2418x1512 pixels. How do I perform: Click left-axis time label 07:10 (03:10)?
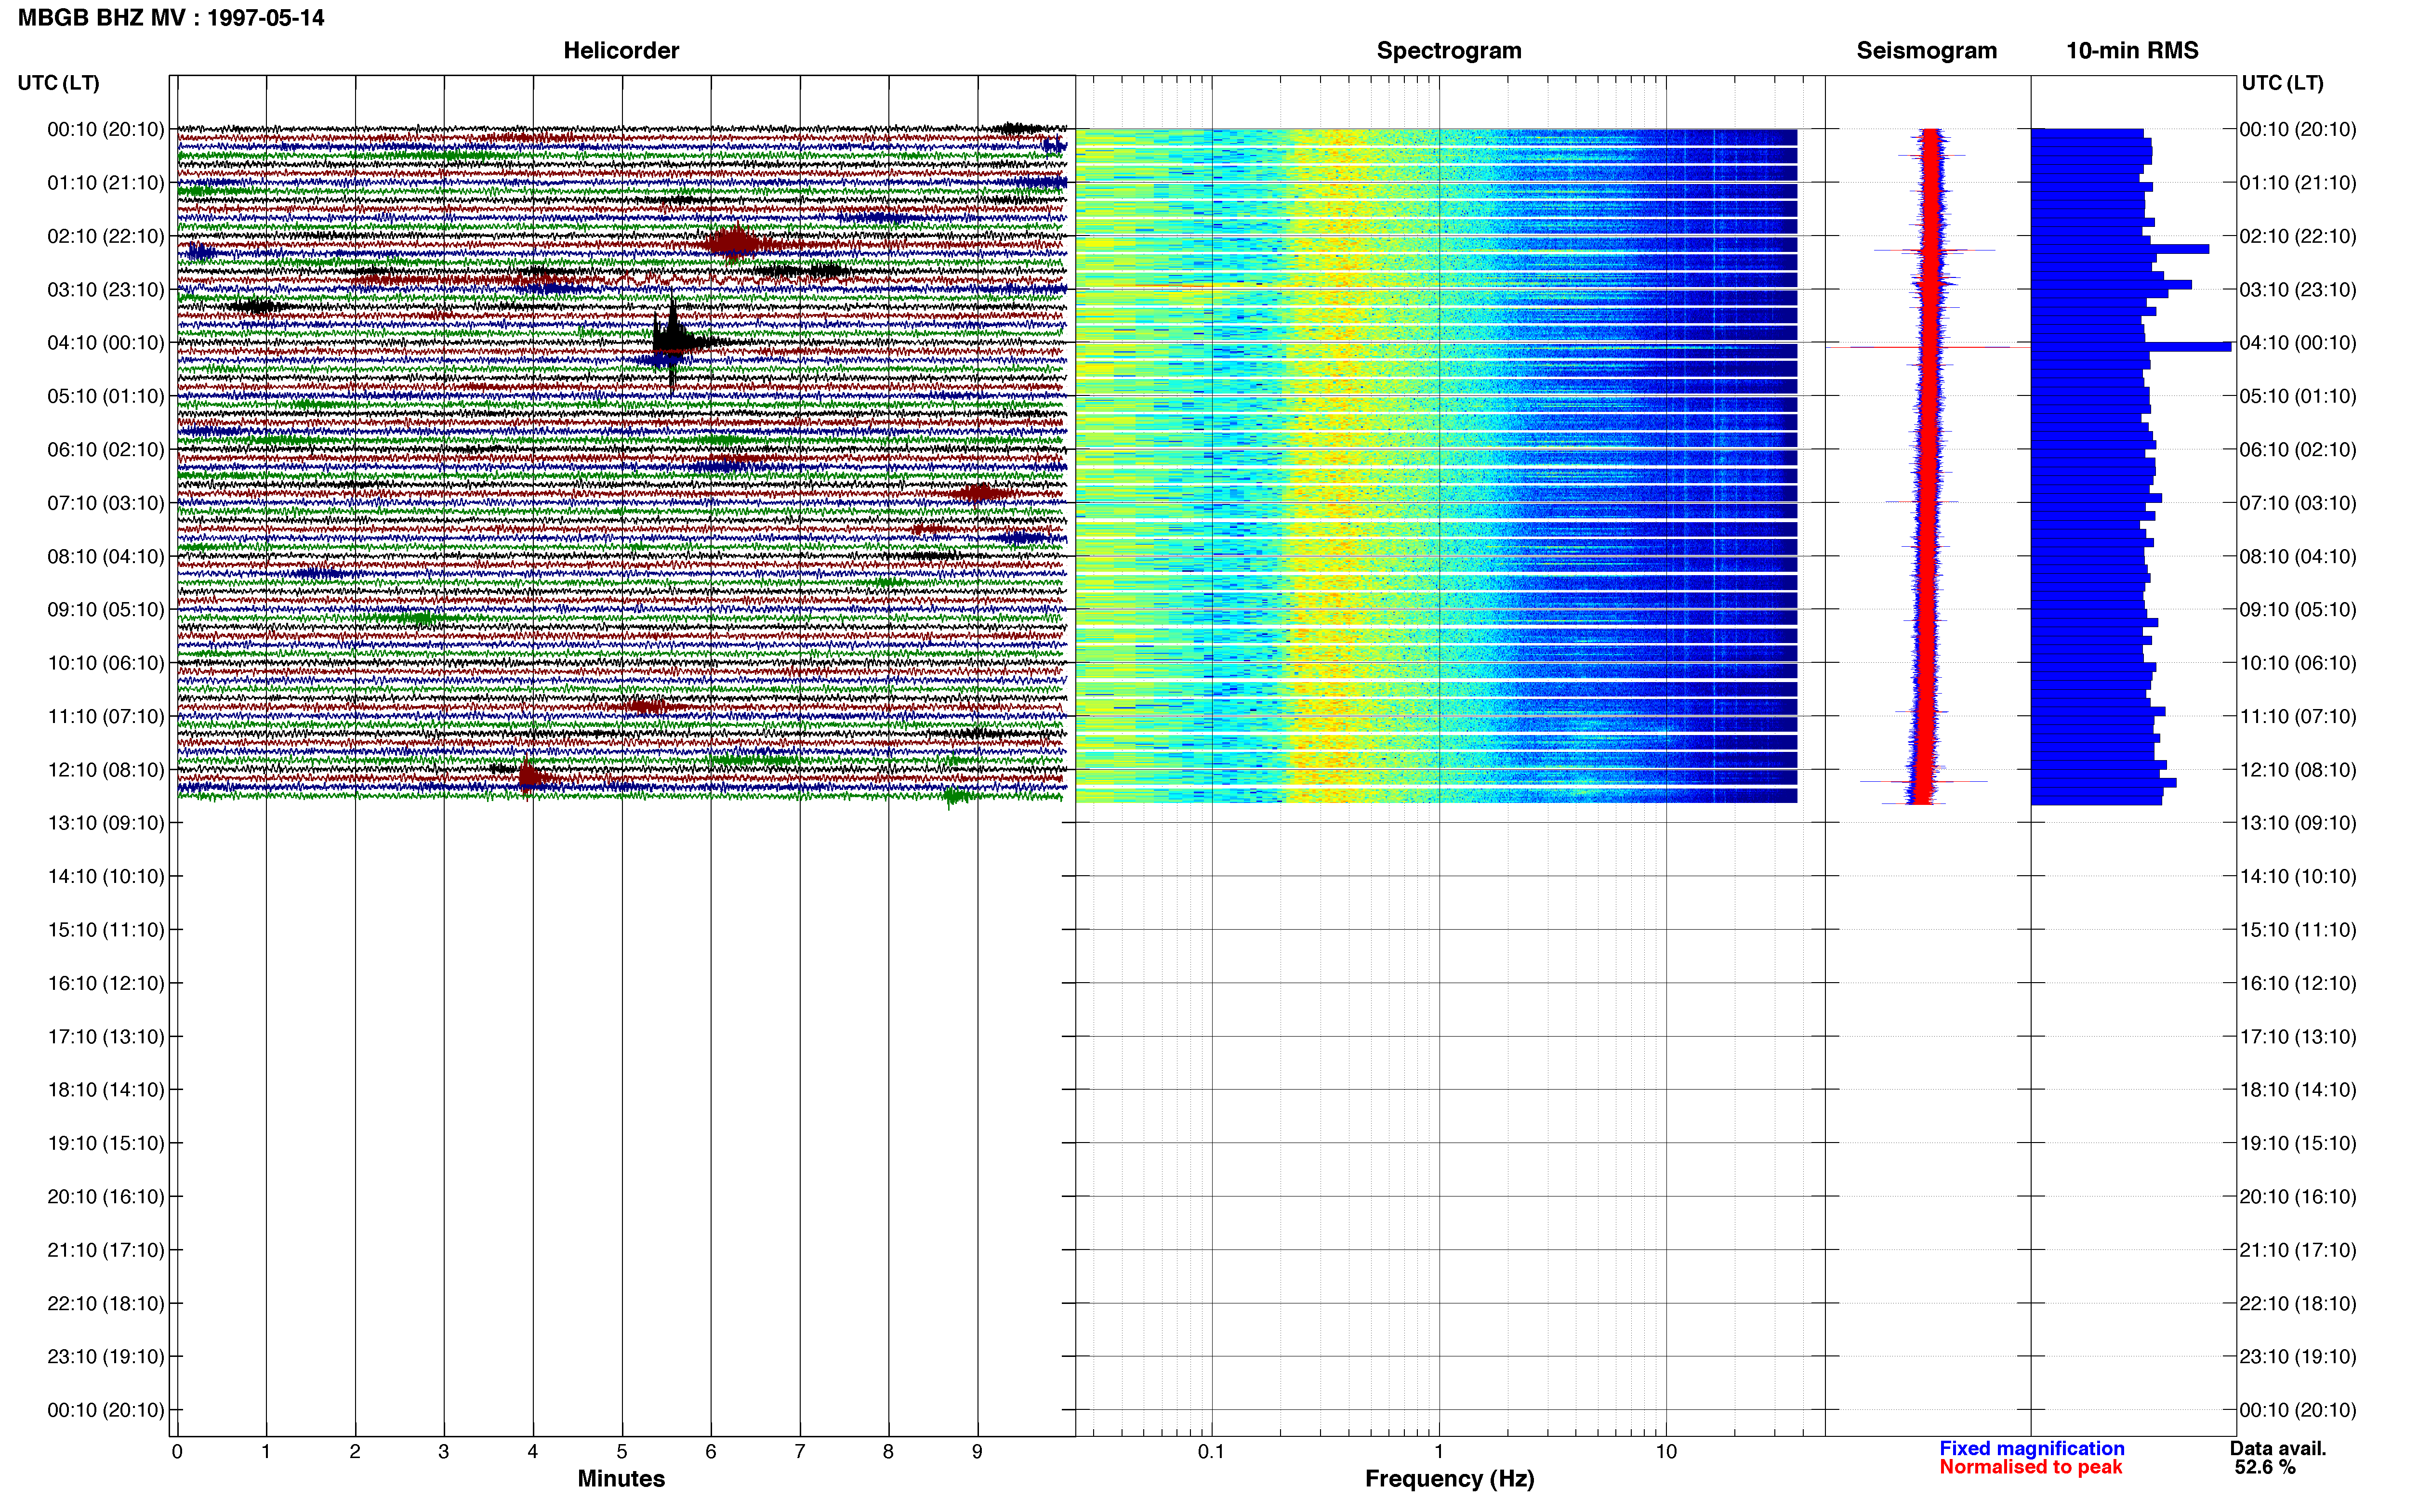coord(106,503)
